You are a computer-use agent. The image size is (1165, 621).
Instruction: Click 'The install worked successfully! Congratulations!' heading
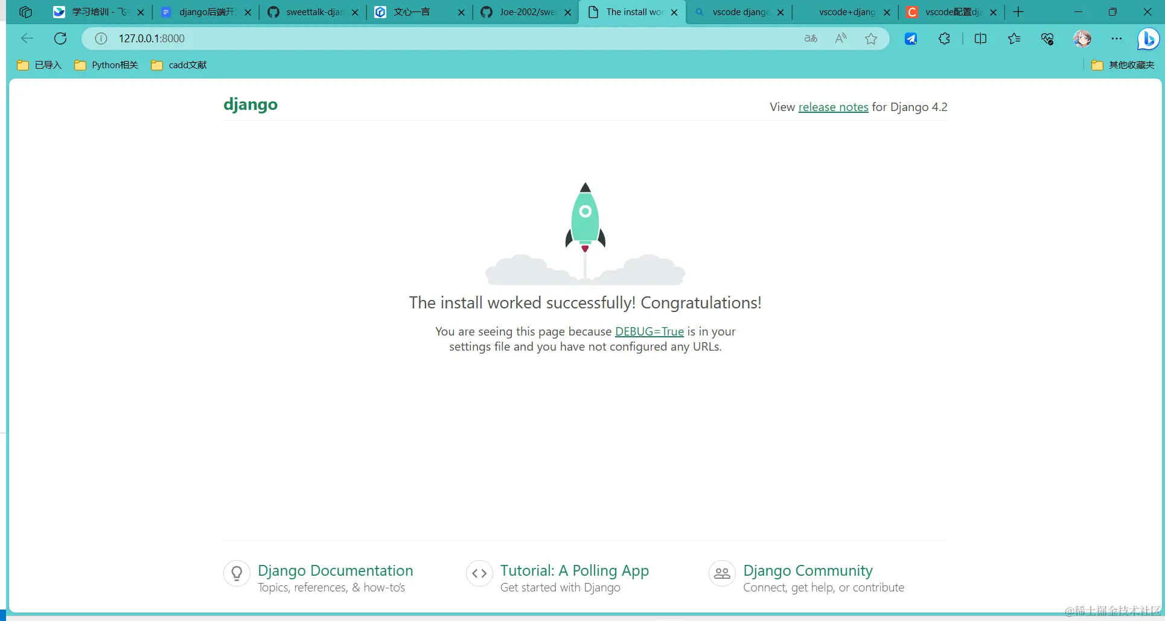pyautogui.click(x=585, y=302)
